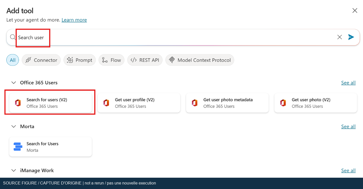Filter tools by REST API
Image resolution: width=363 pixels, height=189 pixels.
(145, 60)
